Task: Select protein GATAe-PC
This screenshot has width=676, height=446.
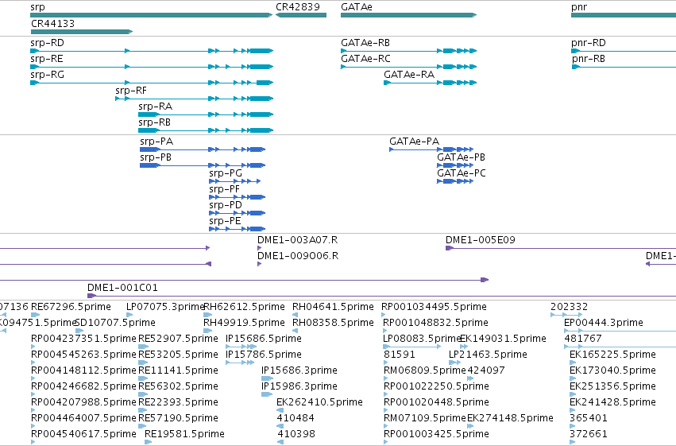Action: point(455,181)
